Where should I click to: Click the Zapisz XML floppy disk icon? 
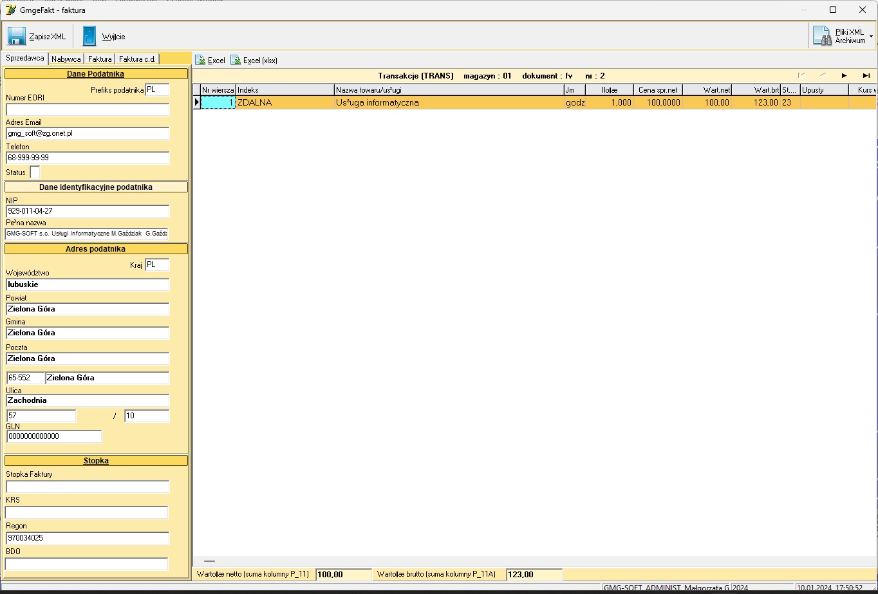pyautogui.click(x=17, y=36)
